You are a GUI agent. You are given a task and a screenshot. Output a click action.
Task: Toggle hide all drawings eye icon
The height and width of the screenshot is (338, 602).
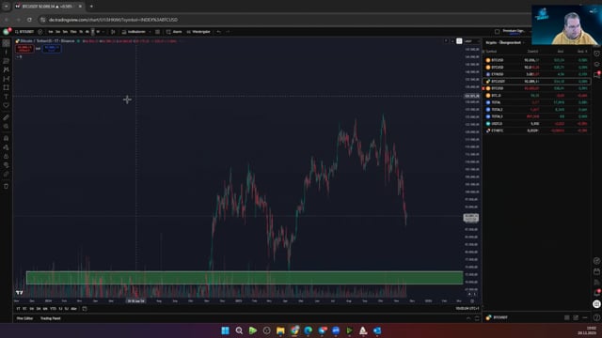(x=7, y=165)
